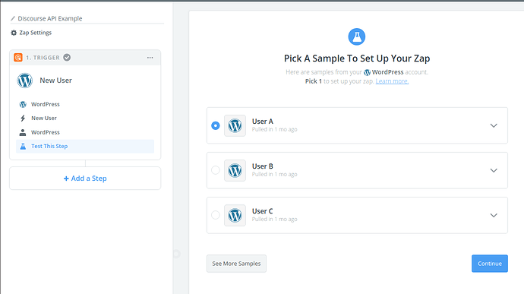Open the Test This Step item

(x=85, y=146)
